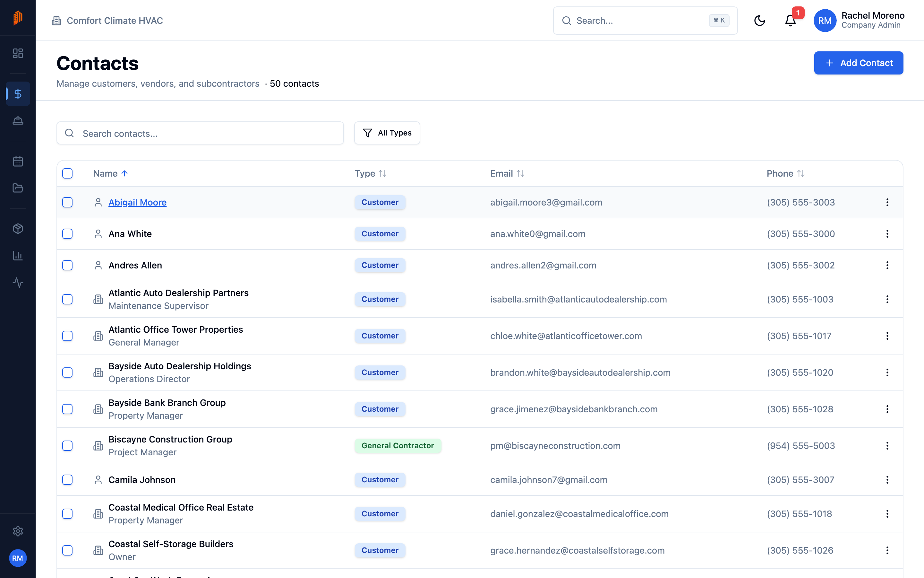The height and width of the screenshot is (578, 924).
Task: Select the dollar sign sidebar icon
Action: [x=18, y=94]
